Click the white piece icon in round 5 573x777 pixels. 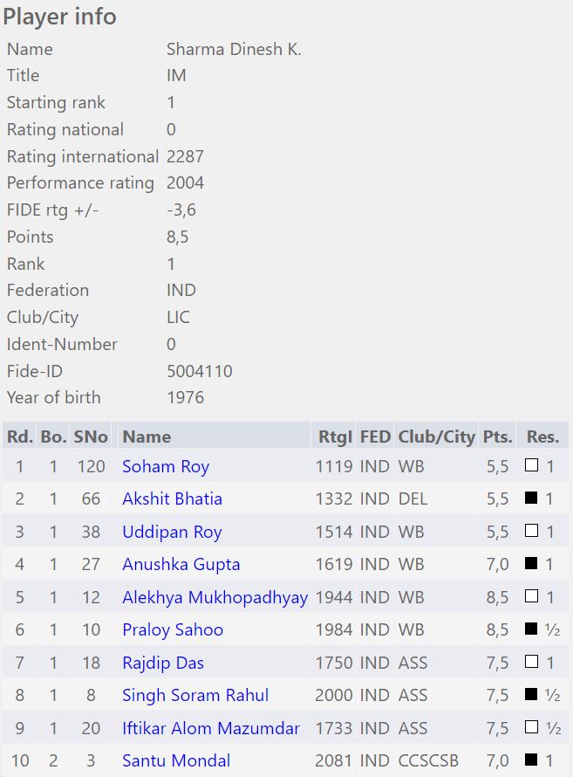point(531,597)
